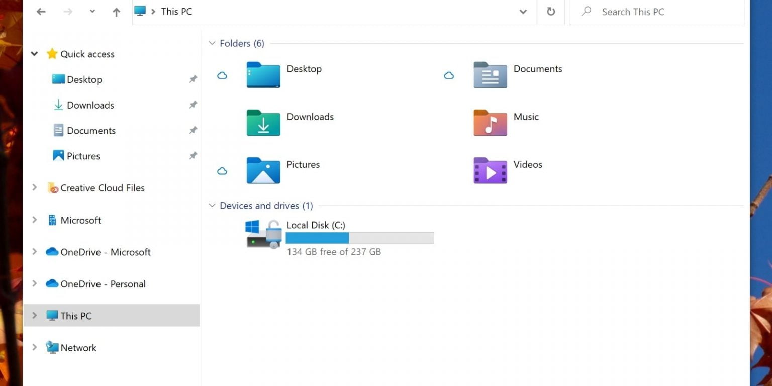The height and width of the screenshot is (386, 772).
Task: Click the disk usage bar of Local Disk
Action: point(359,238)
